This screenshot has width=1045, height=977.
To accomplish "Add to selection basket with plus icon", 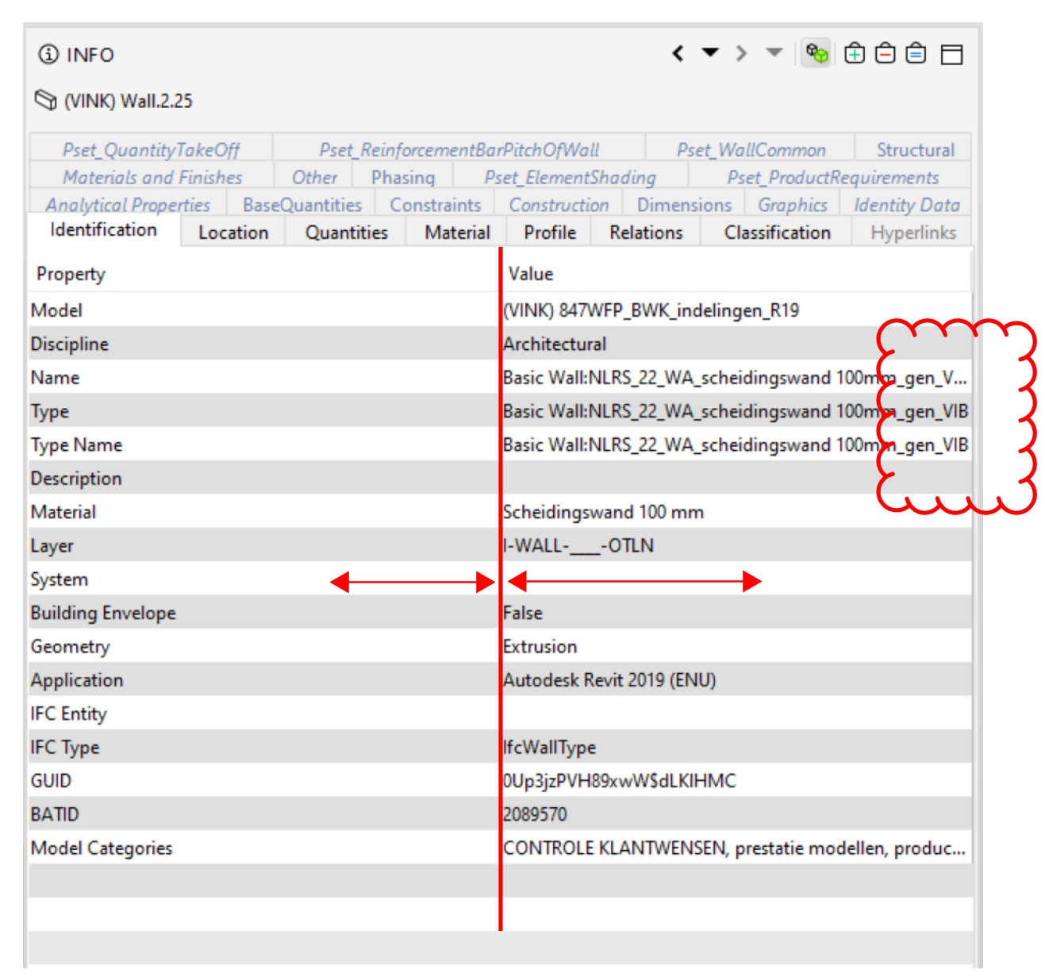I will click(855, 54).
